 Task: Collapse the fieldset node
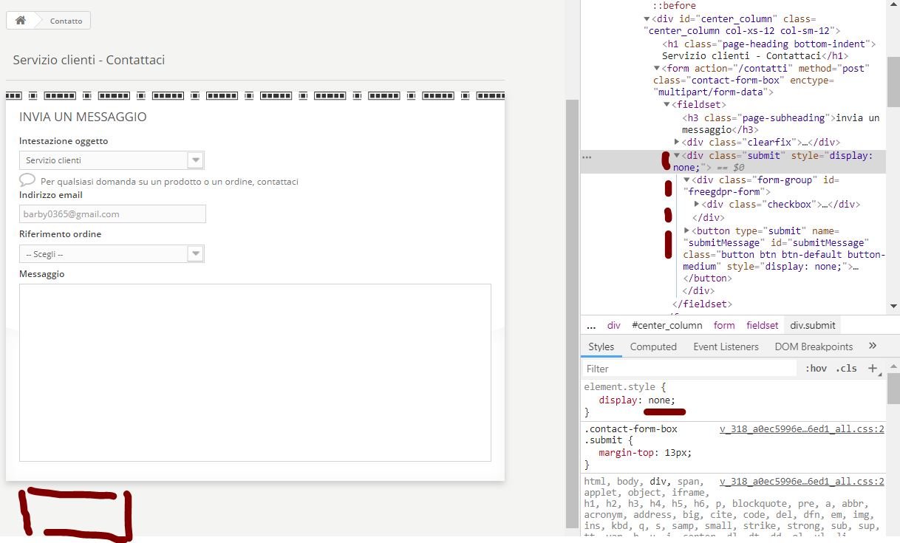pos(667,105)
